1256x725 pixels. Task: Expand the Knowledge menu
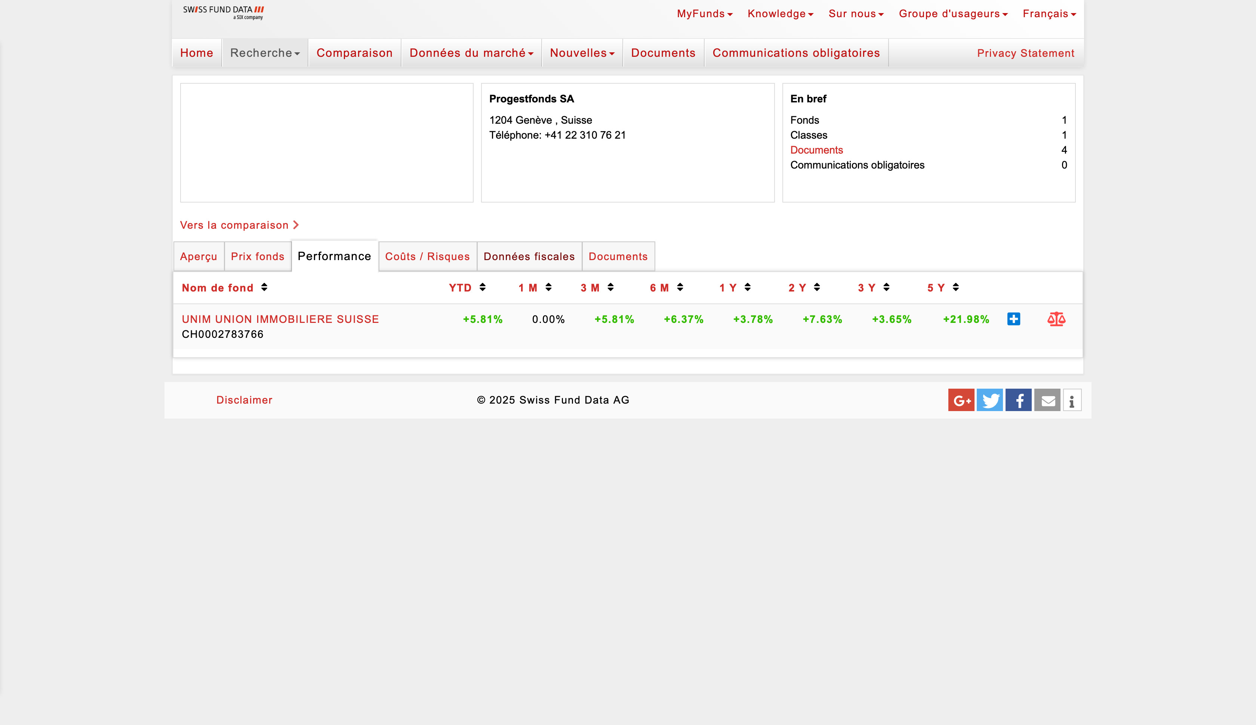[781, 14]
